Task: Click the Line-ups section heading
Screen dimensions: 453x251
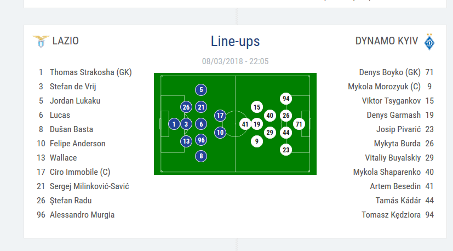Action: point(235,41)
